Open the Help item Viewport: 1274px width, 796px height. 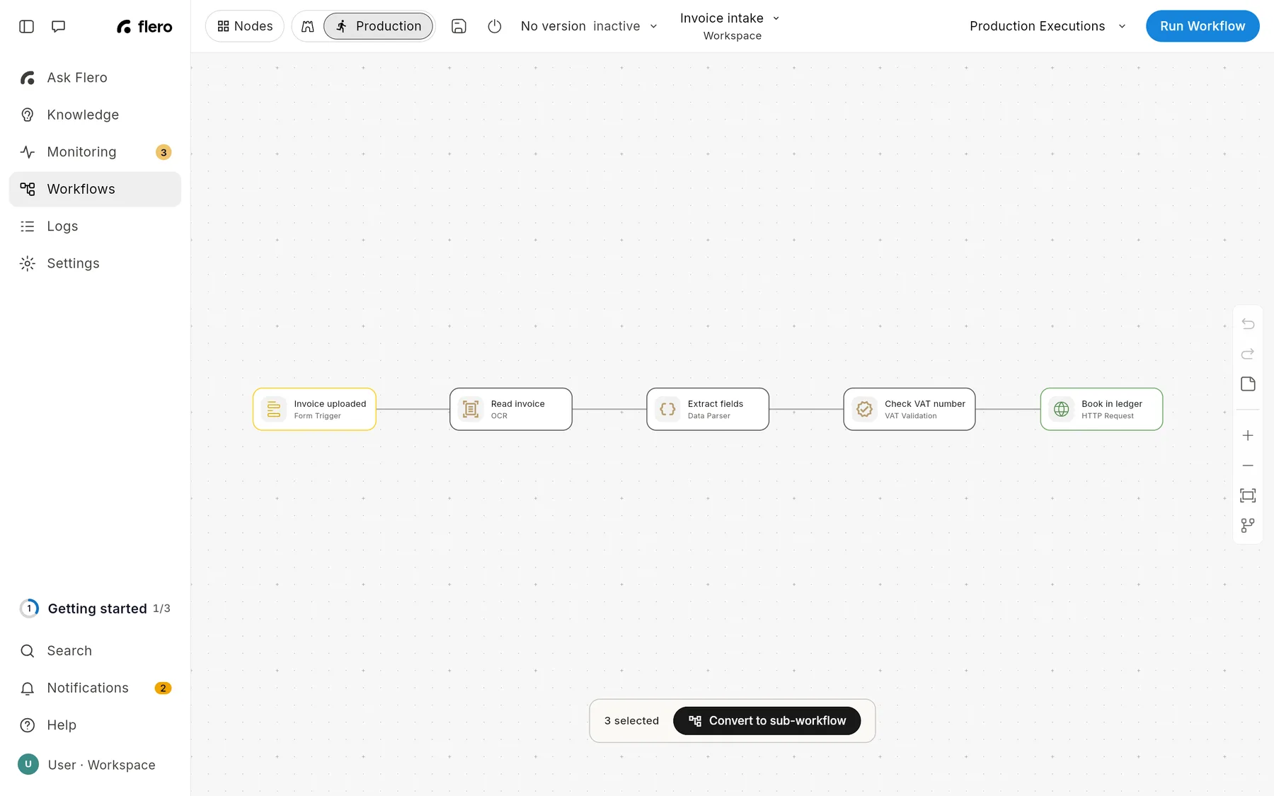(x=95, y=725)
